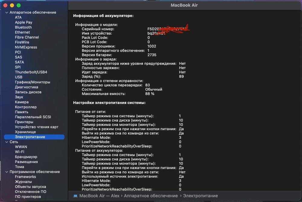Viewport: 302px width, 202px height.
Task: Select Fibre Channel in the sidebar
Action: pyautogui.click(x=27, y=37)
